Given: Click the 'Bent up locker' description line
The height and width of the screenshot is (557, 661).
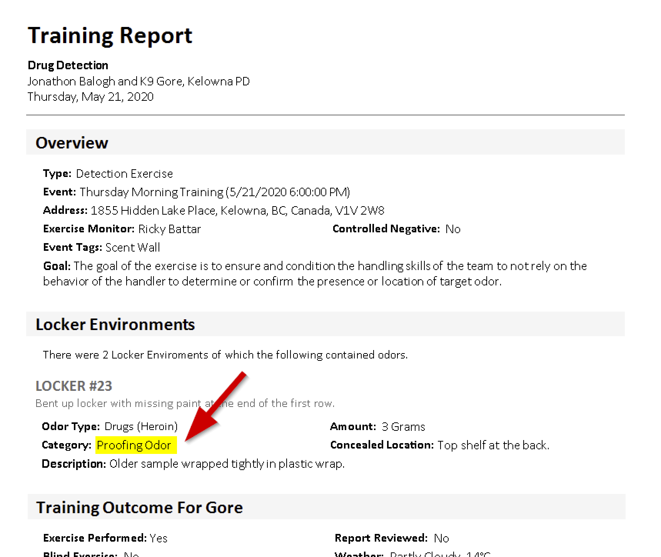Looking at the screenshot, I should tap(185, 403).
